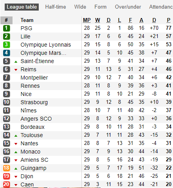
Task: Open the PSG team link
Action: [26, 28]
